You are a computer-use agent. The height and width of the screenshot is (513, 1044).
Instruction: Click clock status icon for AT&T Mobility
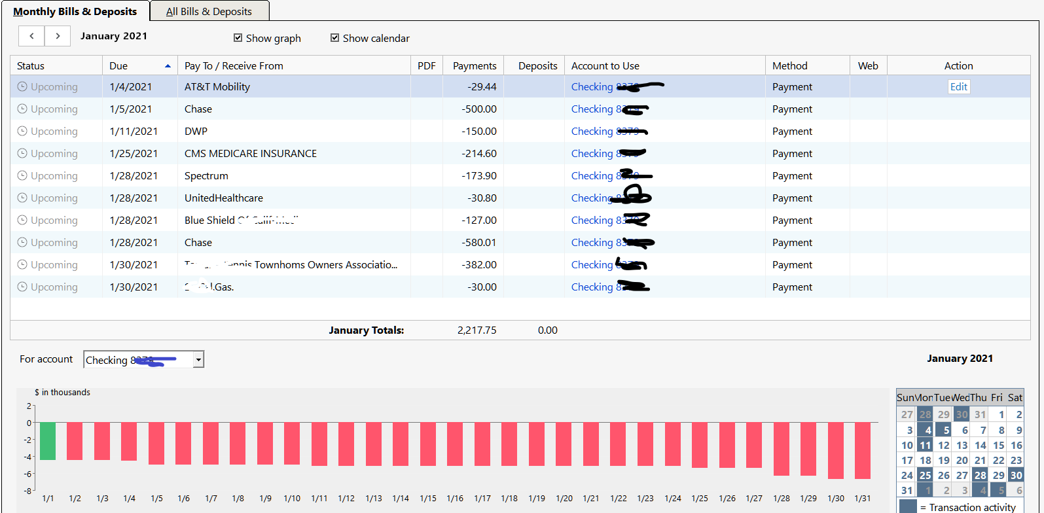click(22, 86)
